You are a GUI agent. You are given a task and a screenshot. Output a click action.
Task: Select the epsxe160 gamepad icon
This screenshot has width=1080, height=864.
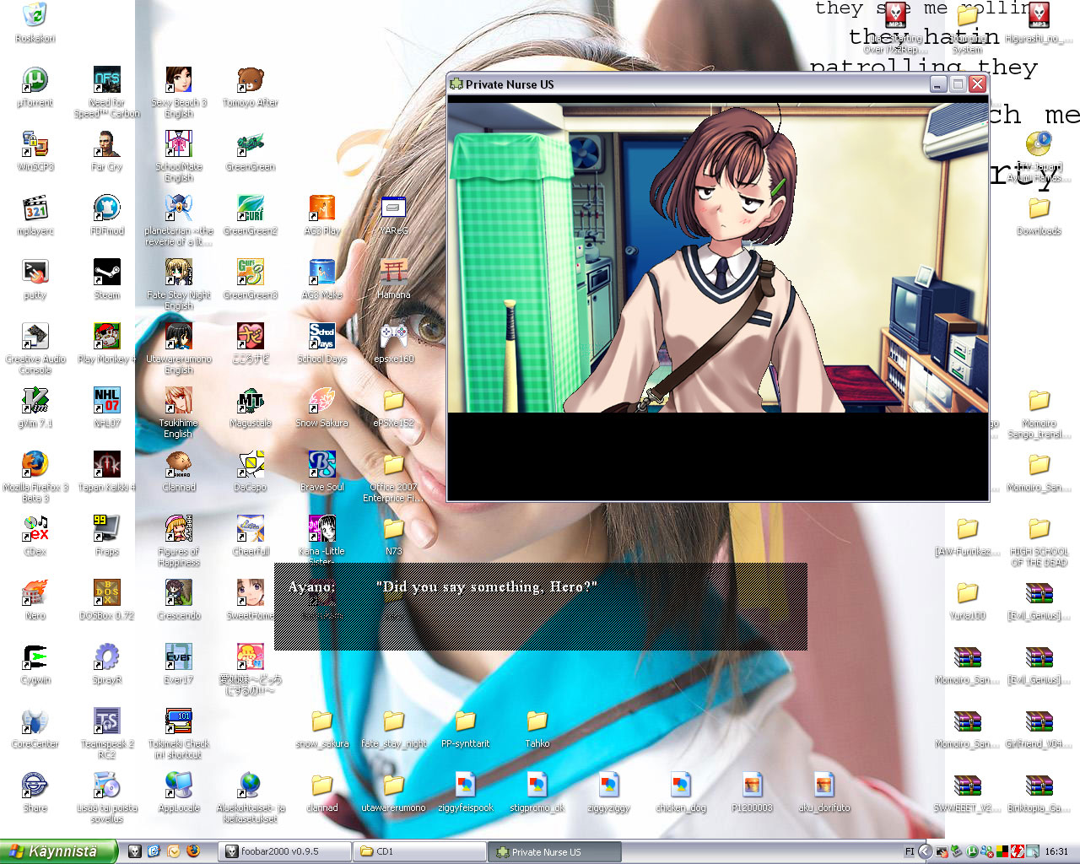pos(394,337)
